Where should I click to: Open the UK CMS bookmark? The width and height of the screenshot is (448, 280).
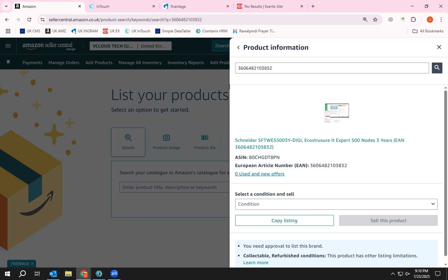coord(30,31)
